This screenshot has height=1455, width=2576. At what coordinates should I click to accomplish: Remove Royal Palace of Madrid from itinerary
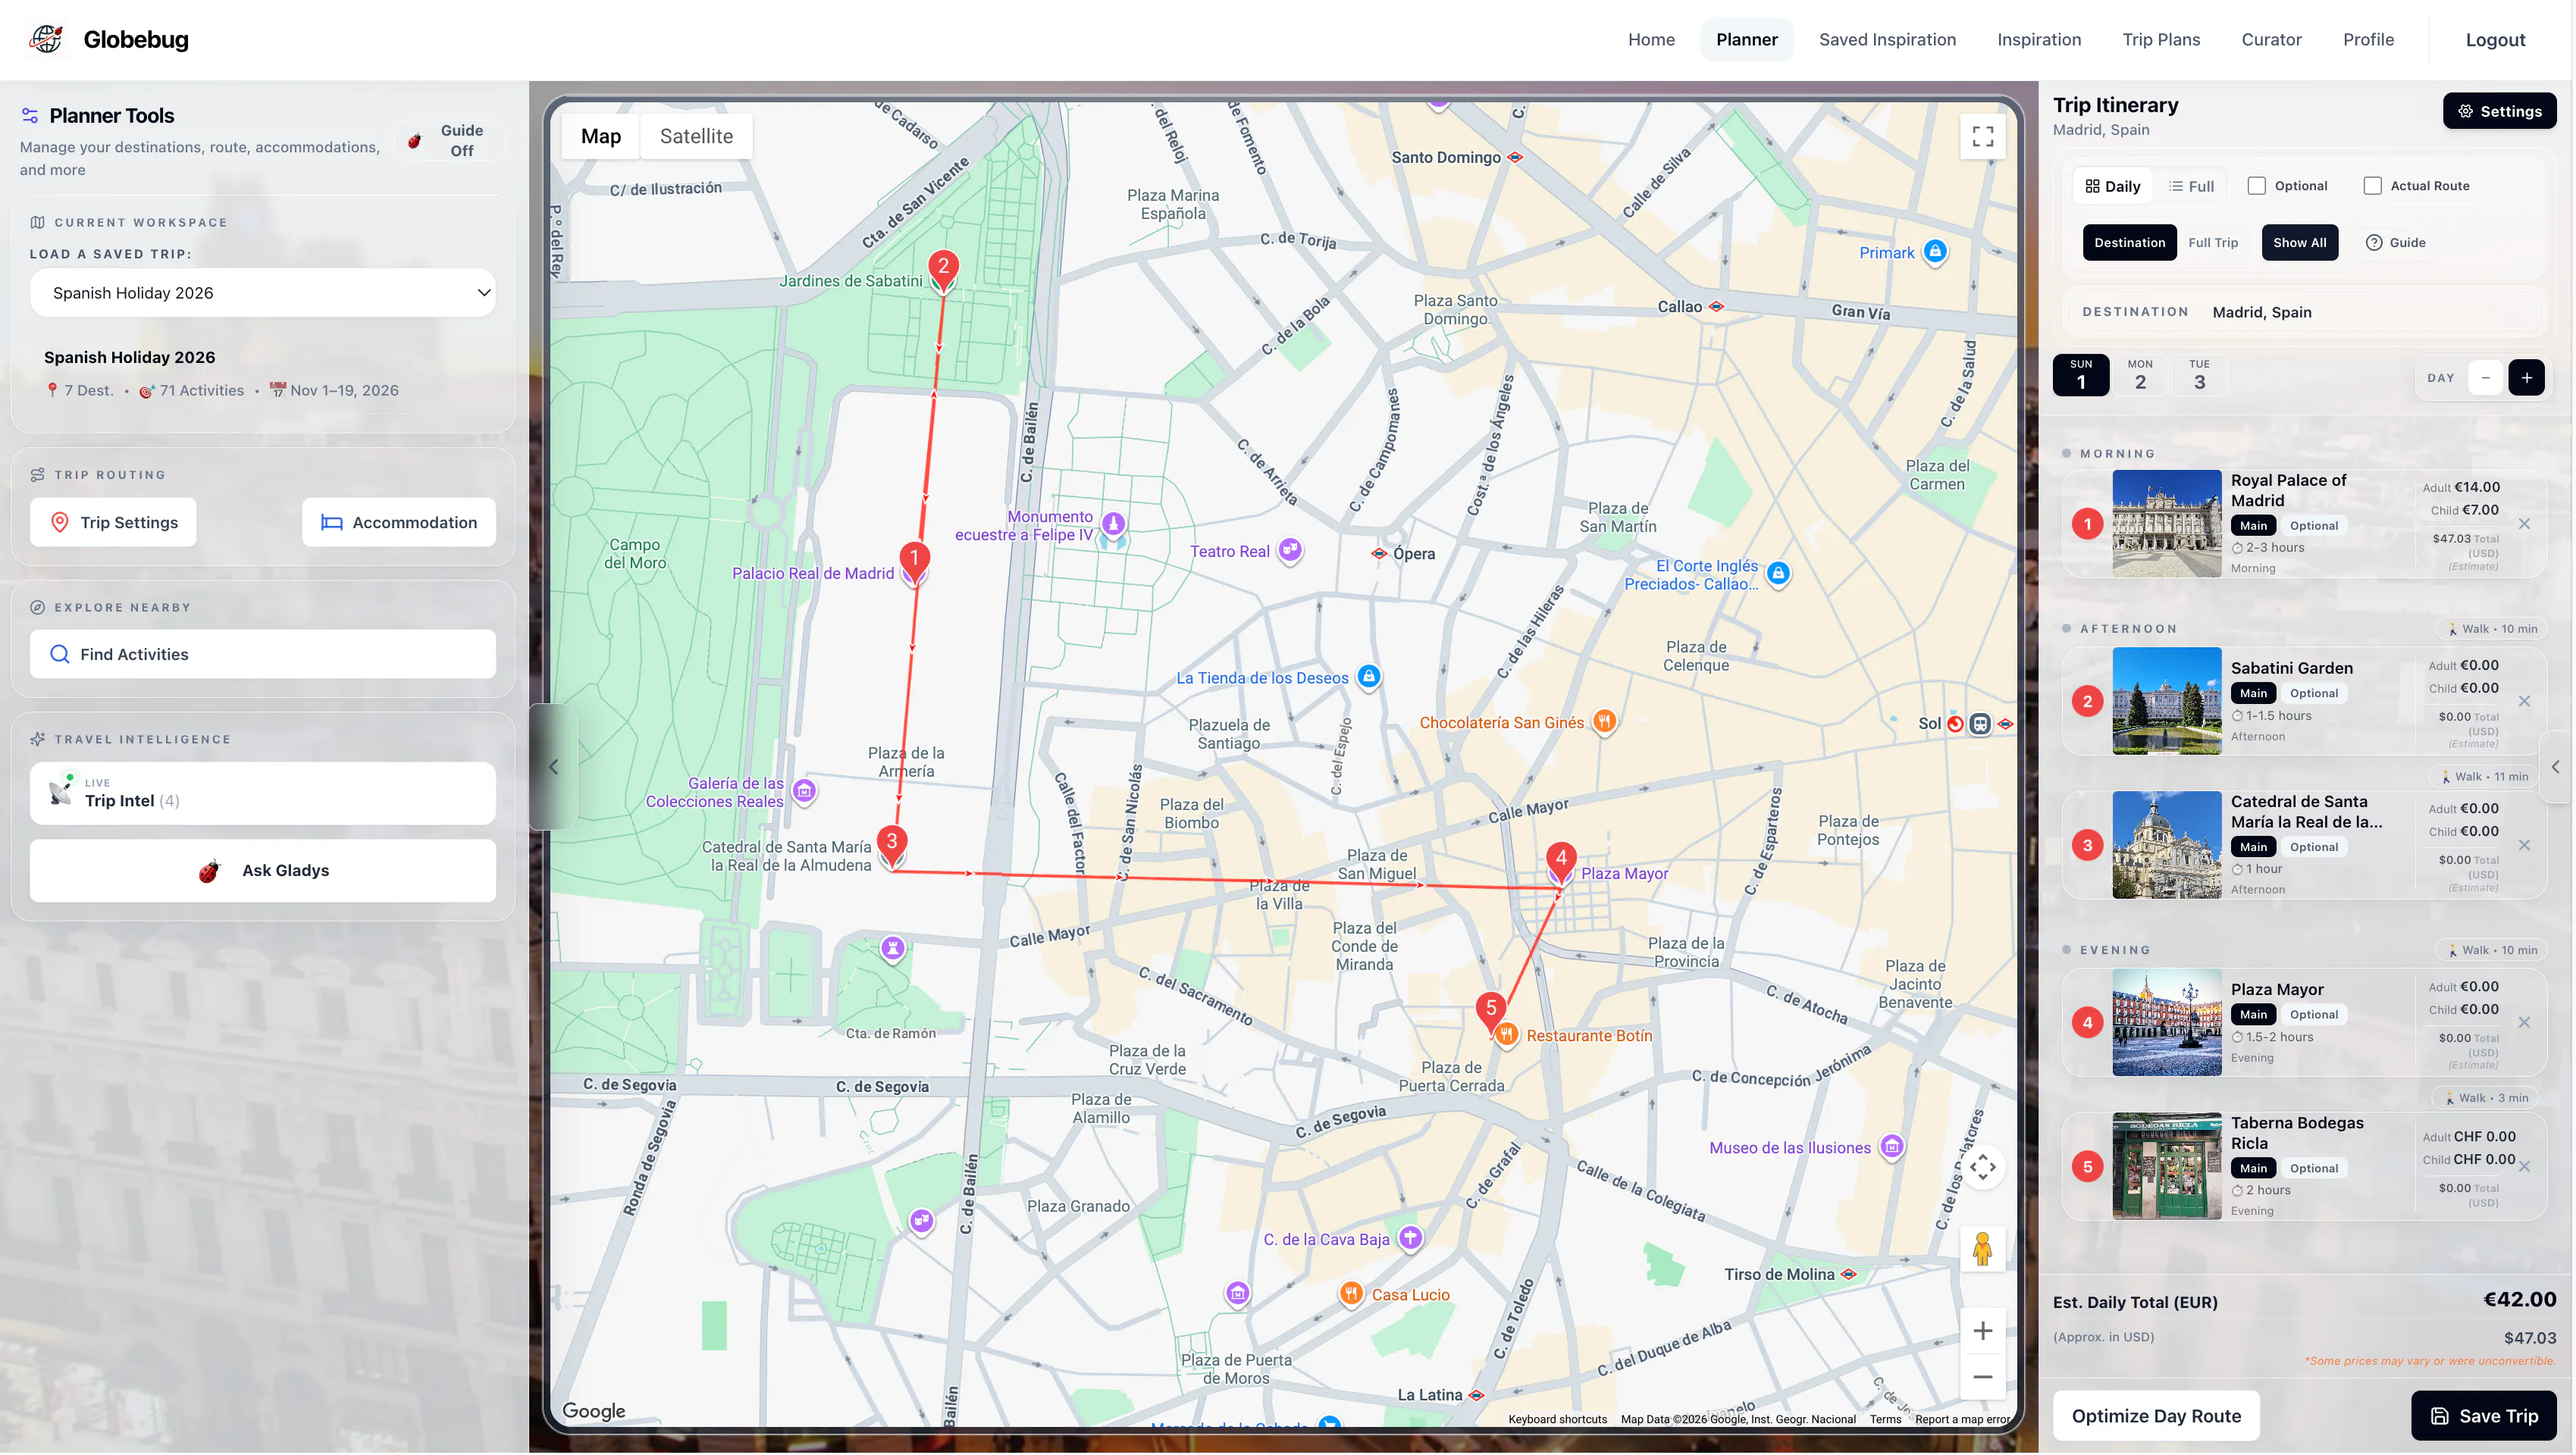[x=2524, y=524]
